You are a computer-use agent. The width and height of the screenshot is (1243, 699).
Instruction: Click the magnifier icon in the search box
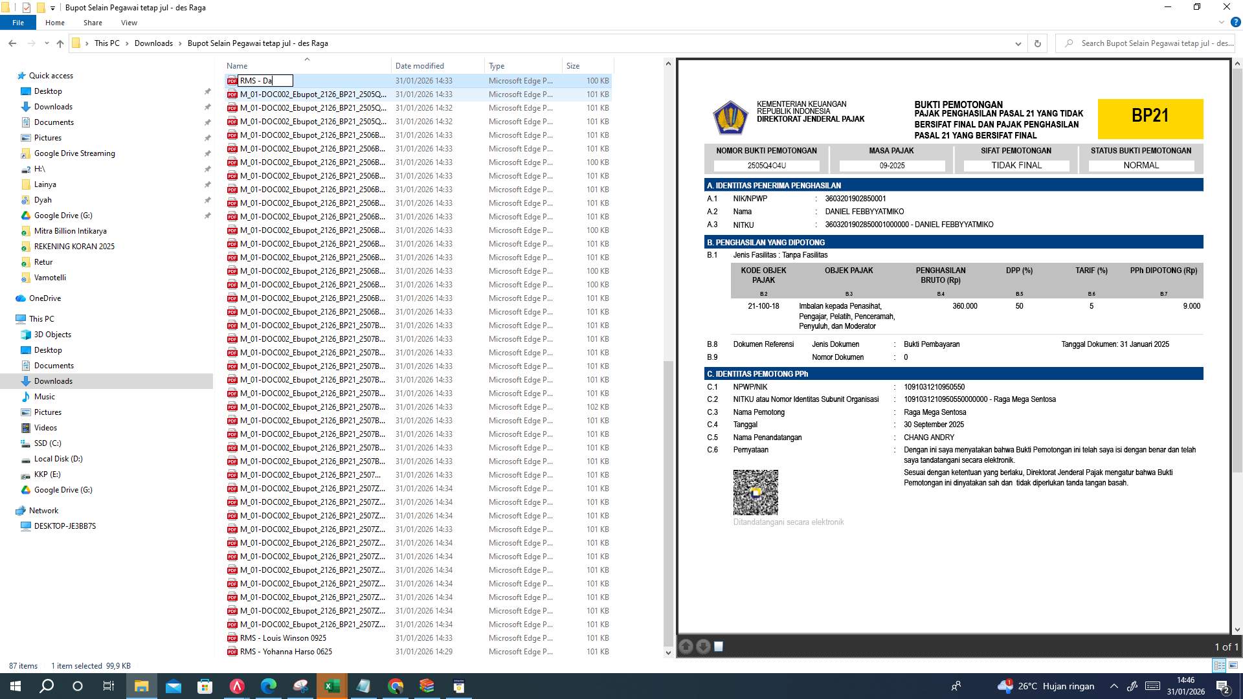[x=1069, y=43]
